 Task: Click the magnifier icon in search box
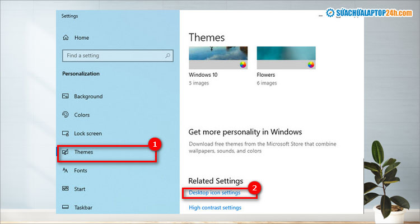(x=167, y=56)
